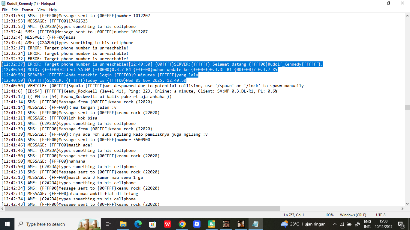Open Task View from the taskbar
Image resolution: width=410 pixels, height=230 pixels.
pyautogui.click(x=108, y=224)
